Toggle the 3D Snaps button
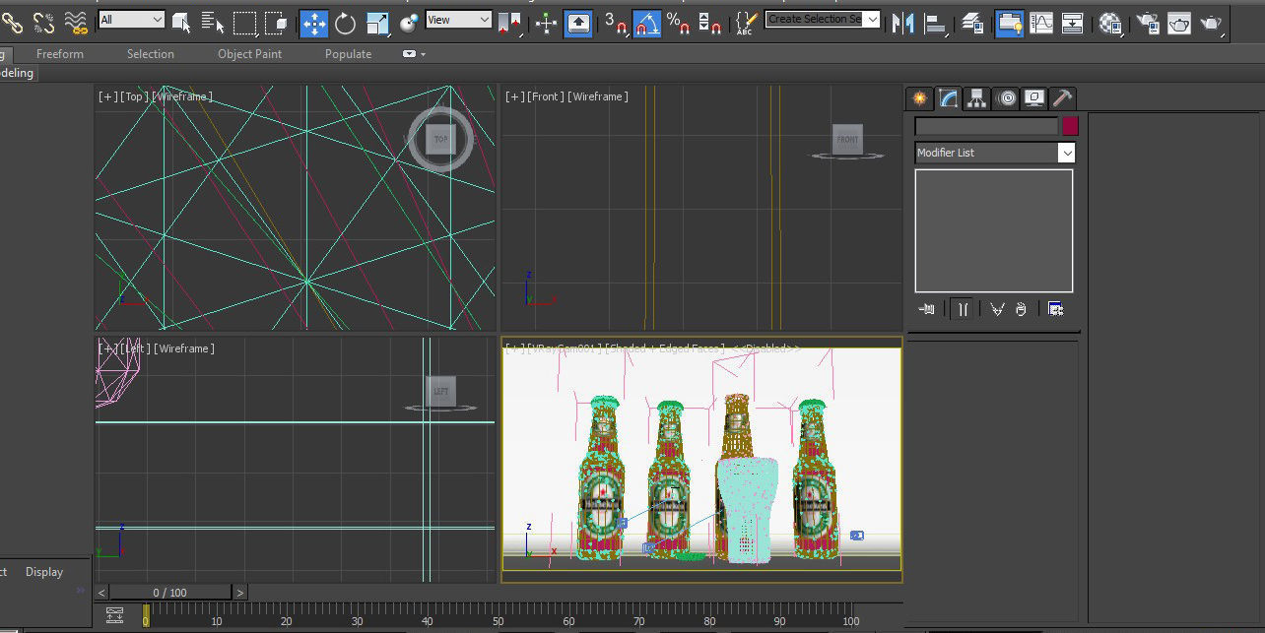1265x633 pixels. 615,23
